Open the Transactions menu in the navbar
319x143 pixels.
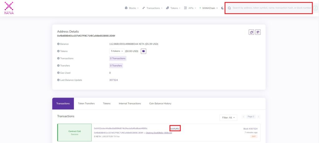[152, 8]
